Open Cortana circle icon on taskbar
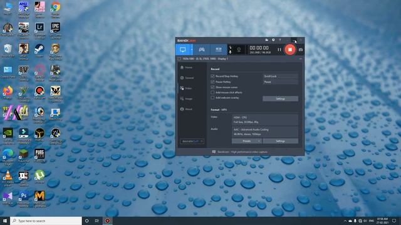Viewport: 401px width, 225px height. pos(87,221)
